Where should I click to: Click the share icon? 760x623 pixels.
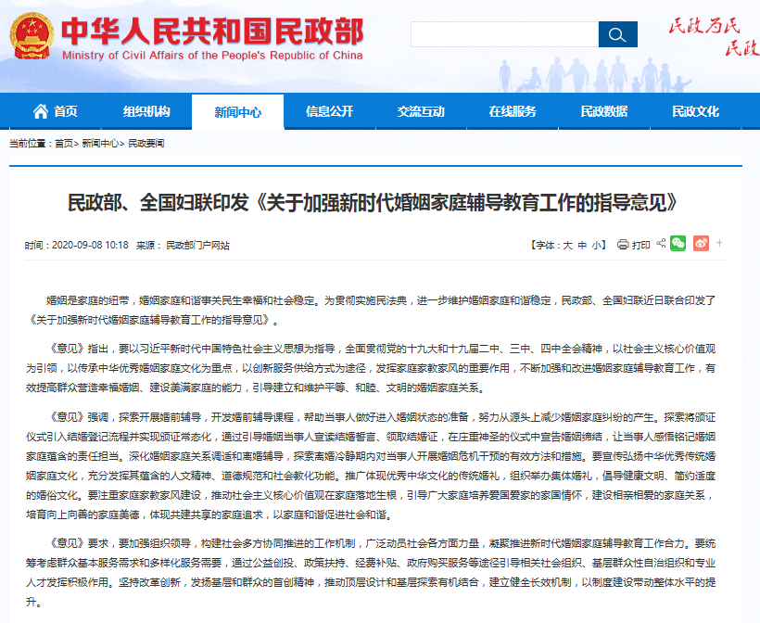pos(662,244)
